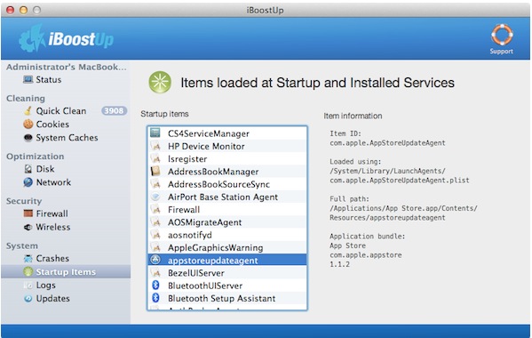Click the com.apple.AppStoreUpdateAgent.plist path text
The height and width of the screenshot is (338, 532).
click(x=400, y=181)
